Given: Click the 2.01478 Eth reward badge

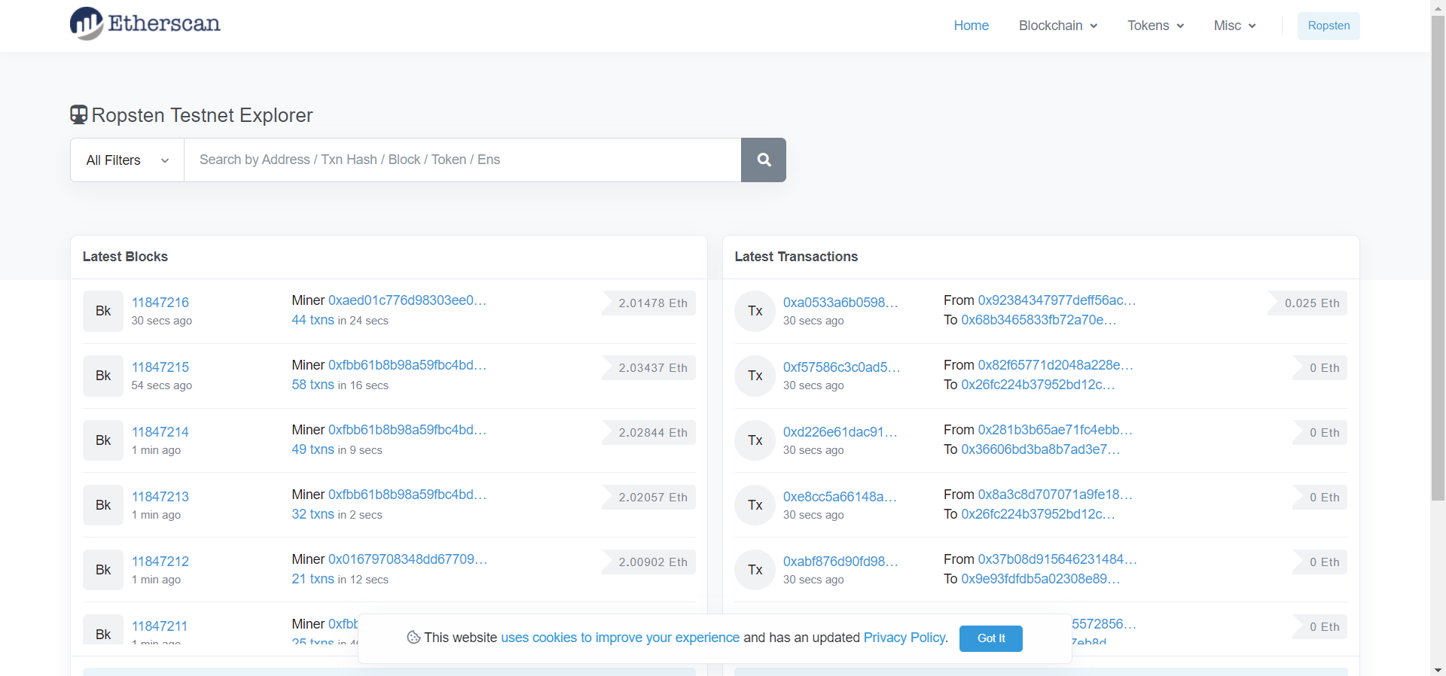Looking at the screenshot, I should pyautogui.click(x=649, y=303).
